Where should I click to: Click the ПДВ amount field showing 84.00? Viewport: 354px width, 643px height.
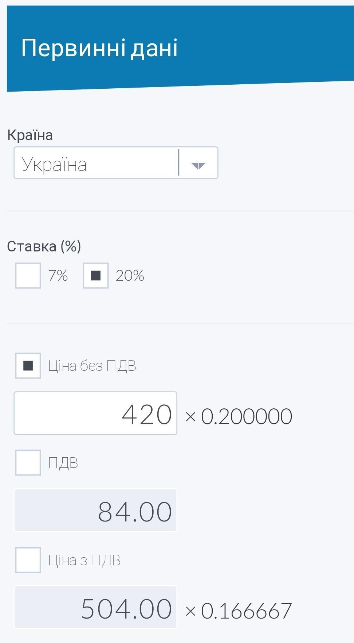[95, 511]
